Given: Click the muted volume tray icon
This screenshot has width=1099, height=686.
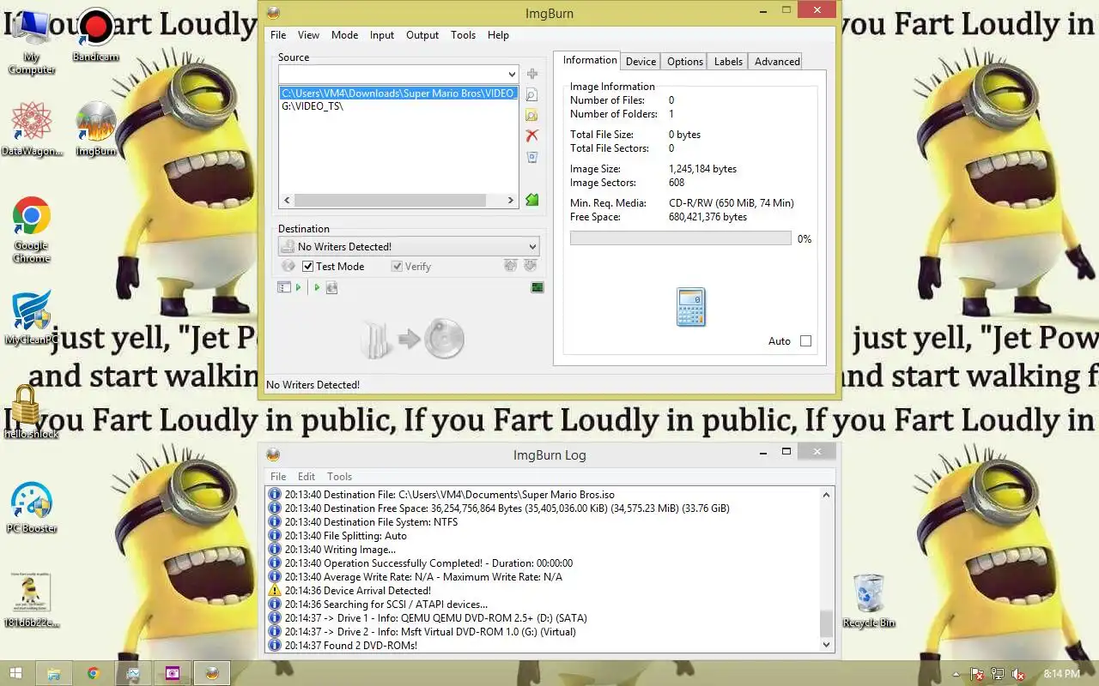Looking at the screenshot, I should click(1017, 674).
